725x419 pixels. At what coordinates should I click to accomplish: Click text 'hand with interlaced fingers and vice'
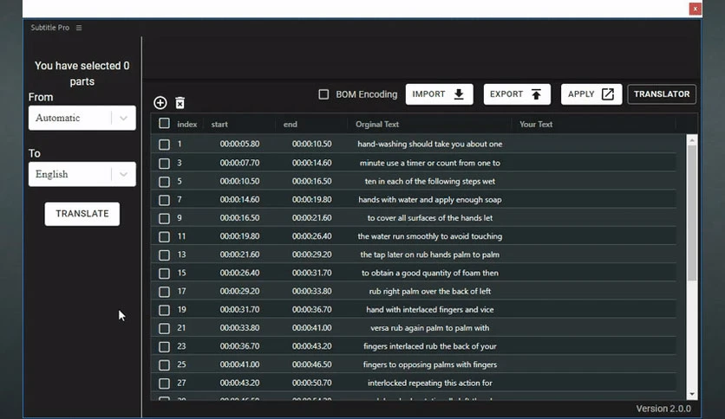429,310
